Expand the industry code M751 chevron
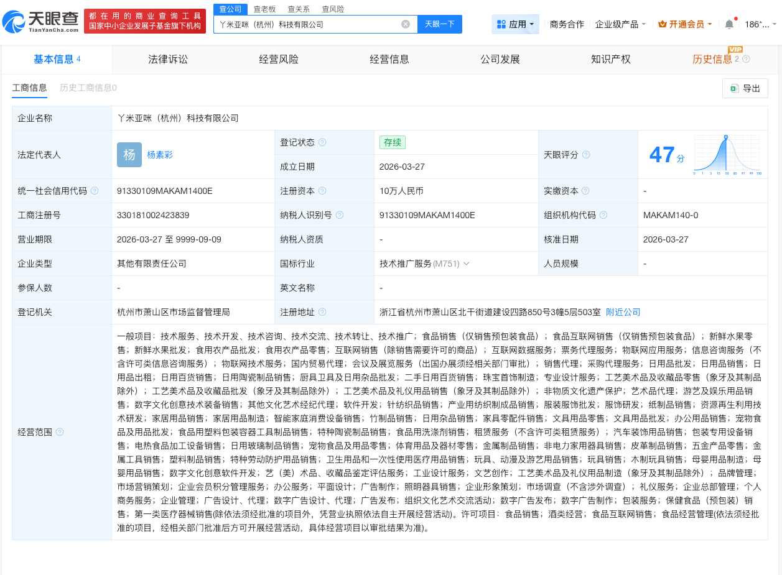 (467, 264)
